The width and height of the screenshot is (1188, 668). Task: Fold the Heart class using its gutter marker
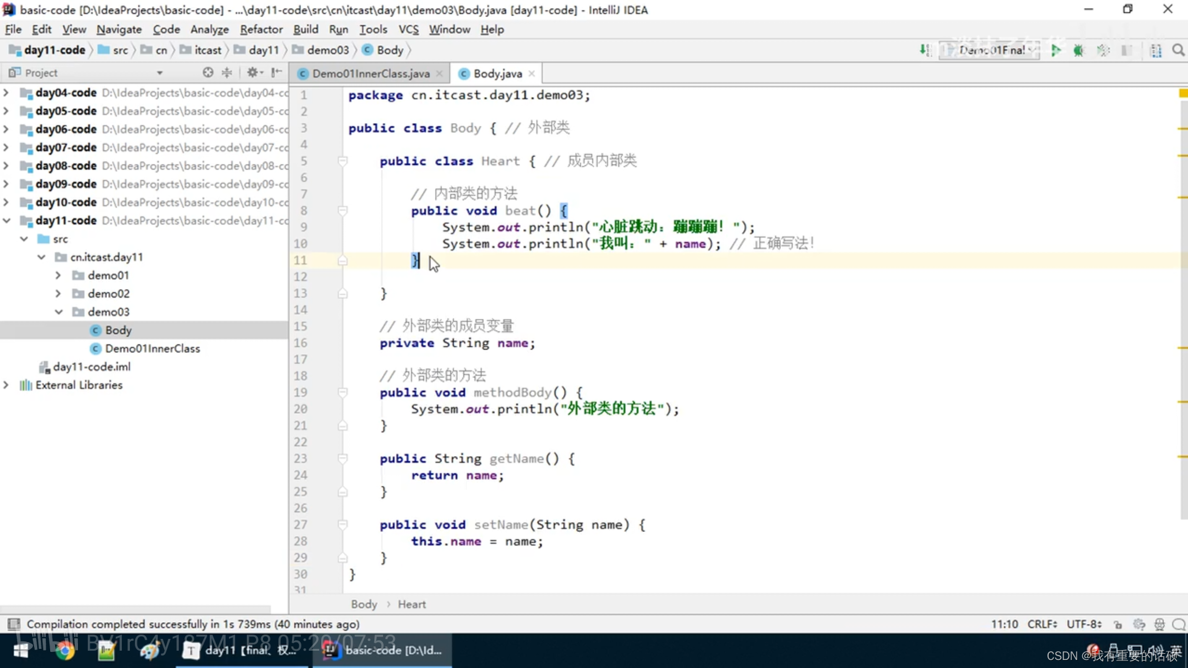[x=342, y=161]
